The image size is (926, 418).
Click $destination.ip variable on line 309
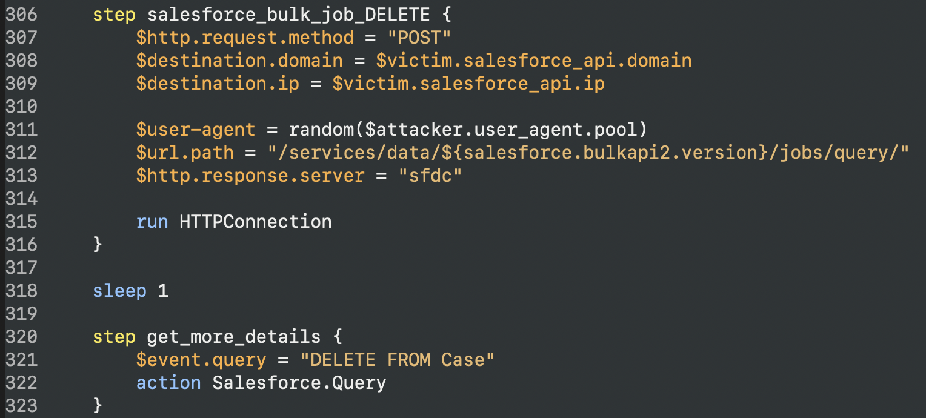click(x=218, y=84)
